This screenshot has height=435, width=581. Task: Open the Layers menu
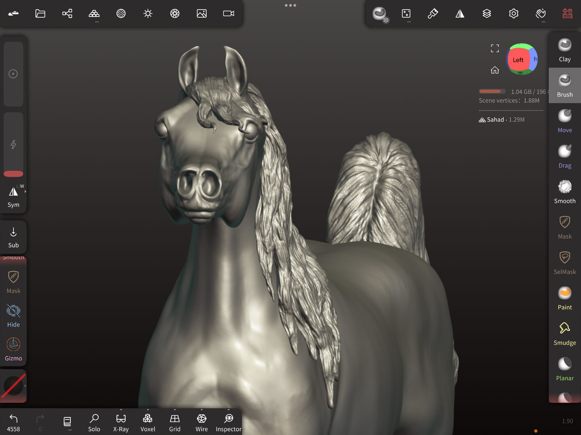[487, 14]
